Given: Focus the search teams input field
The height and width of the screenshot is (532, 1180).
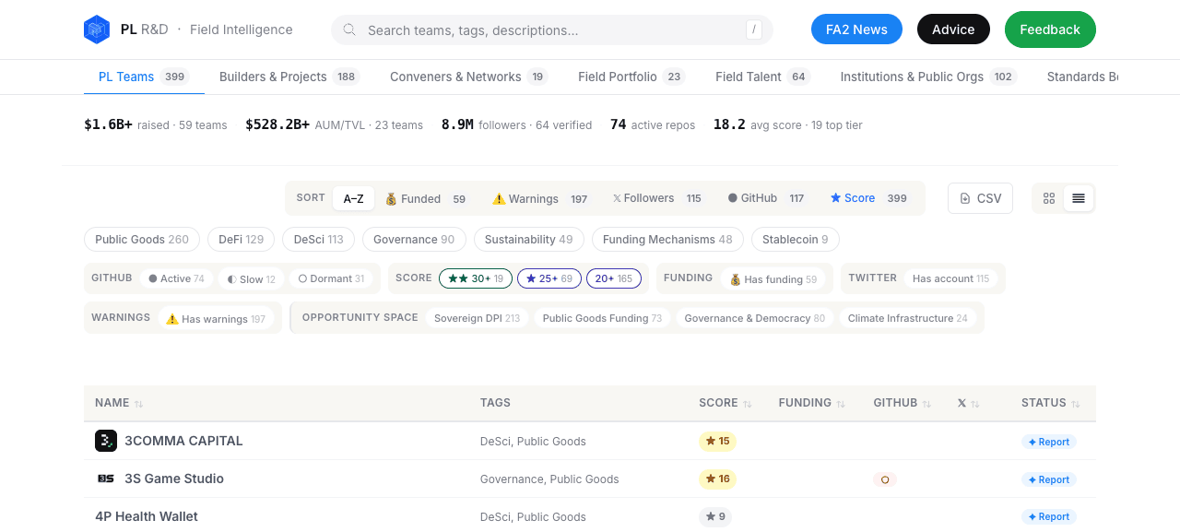Looking at the screenshot, I should click(x=552, y=30).
